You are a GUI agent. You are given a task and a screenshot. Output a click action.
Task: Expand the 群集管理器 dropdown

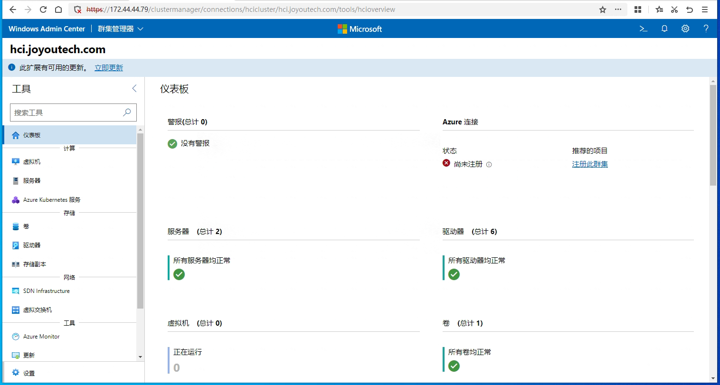click(121, 29)
